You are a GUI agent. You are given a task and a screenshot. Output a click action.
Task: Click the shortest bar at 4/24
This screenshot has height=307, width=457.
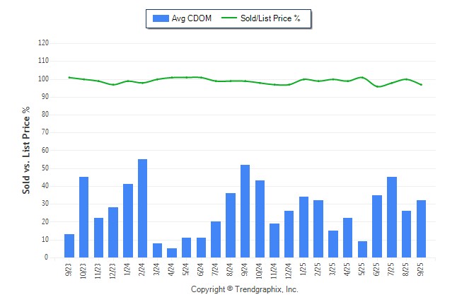point(172,253)
